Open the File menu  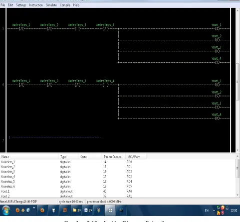[x=2, y=5]
